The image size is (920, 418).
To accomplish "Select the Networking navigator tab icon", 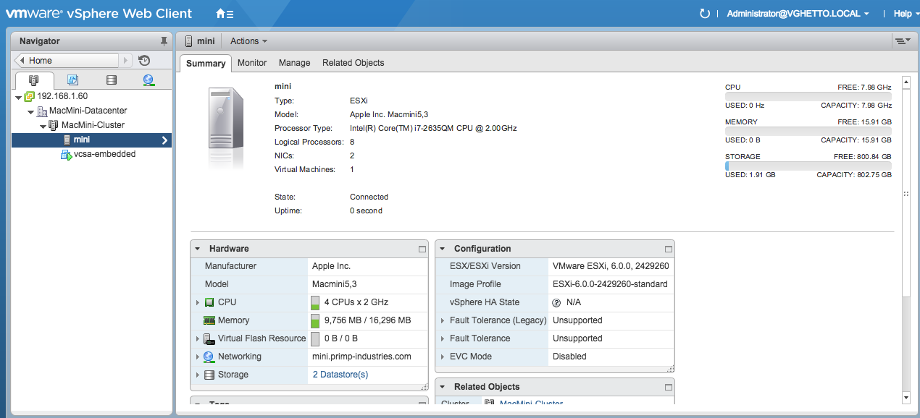I will click(149, 80).
